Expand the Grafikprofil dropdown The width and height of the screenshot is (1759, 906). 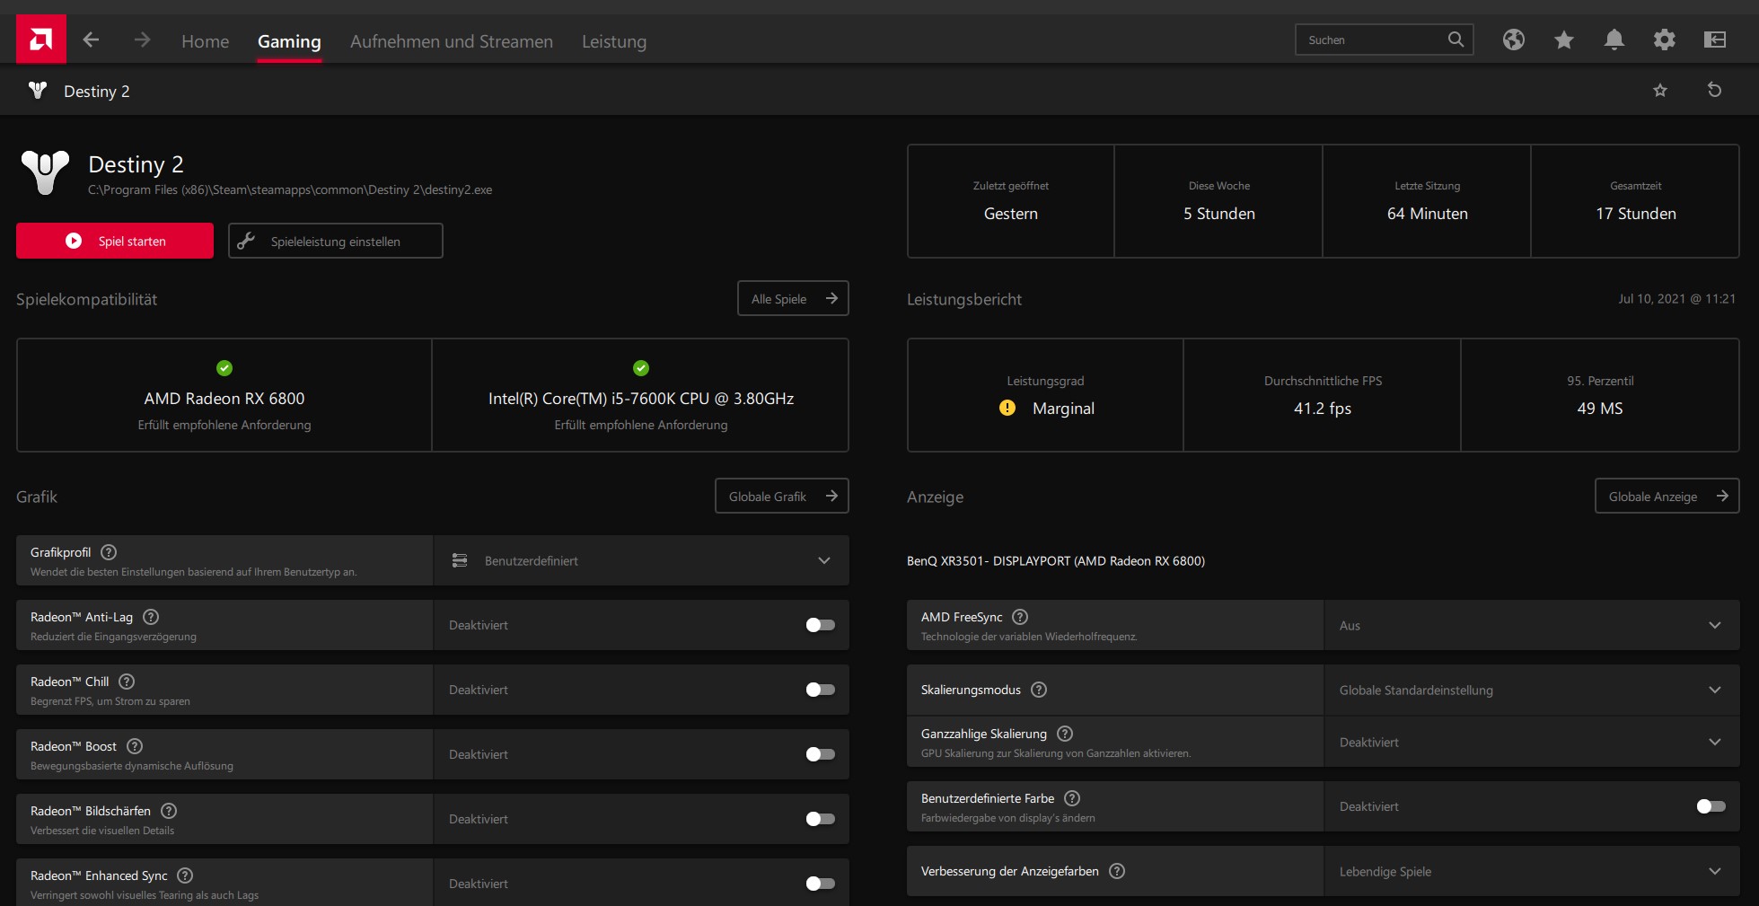click(x=641, y=560)
